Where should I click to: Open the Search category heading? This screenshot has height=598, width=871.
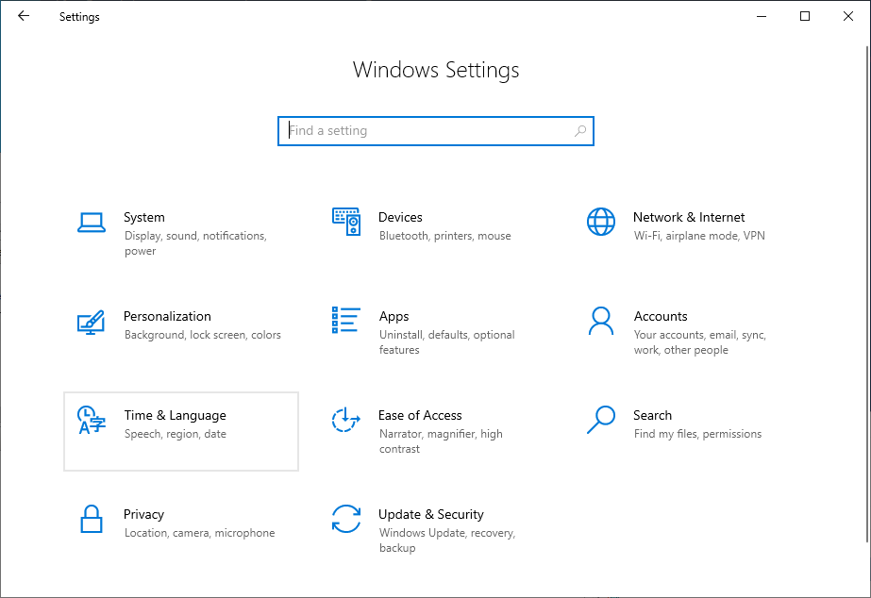tap(652, 415)
